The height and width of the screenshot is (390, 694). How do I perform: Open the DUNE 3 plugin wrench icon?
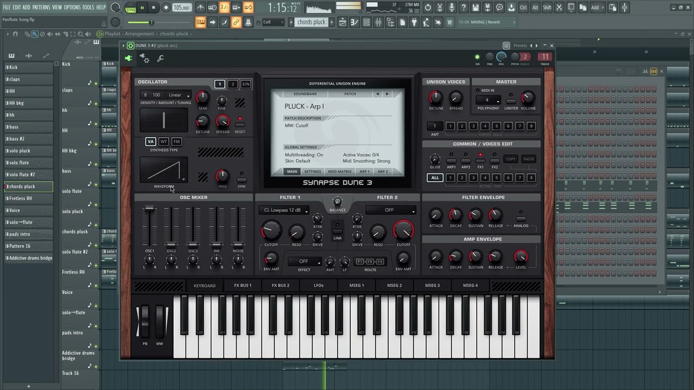click(x=160, y=58)
